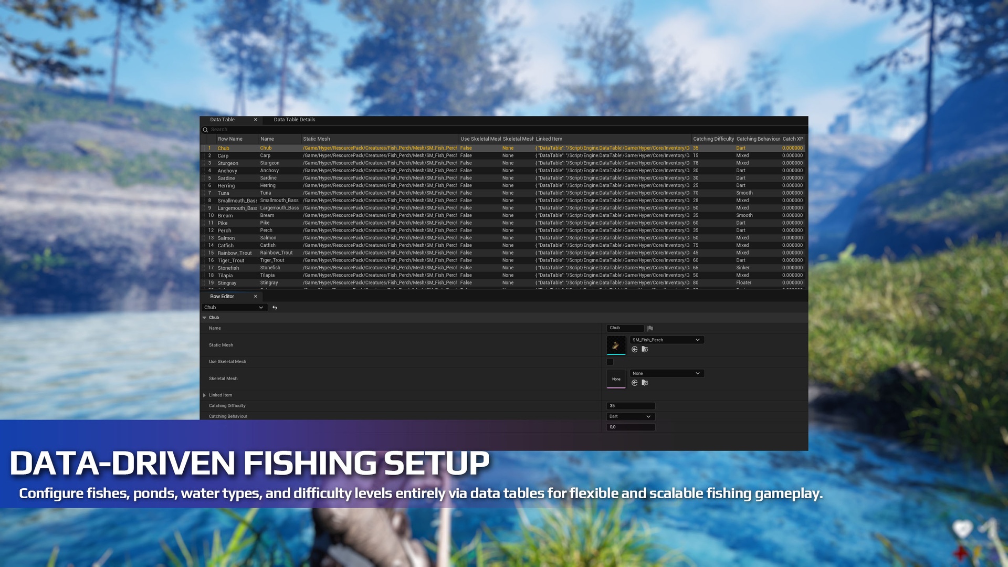Viewport: 1008px width, 567px height.
Task: Click the None skeletal mesh thumbnail
Action: click(616, 379)
